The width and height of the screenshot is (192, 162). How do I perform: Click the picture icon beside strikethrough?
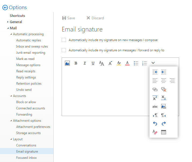click(164, 106)
